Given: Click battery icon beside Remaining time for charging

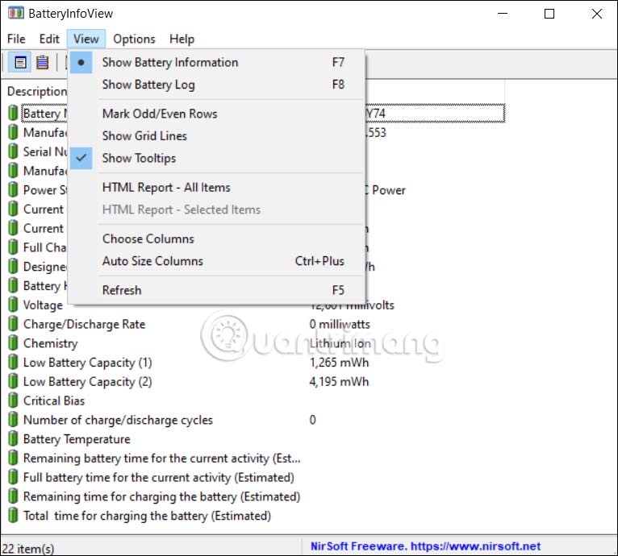Looking at the screenshot, I should [x=13, y=496].
